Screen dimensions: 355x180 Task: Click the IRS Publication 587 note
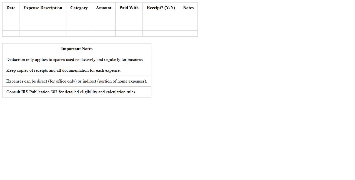[71, 92]
